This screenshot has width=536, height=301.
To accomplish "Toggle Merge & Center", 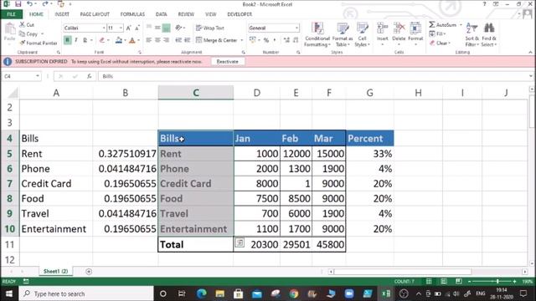I will pos(216,40).
